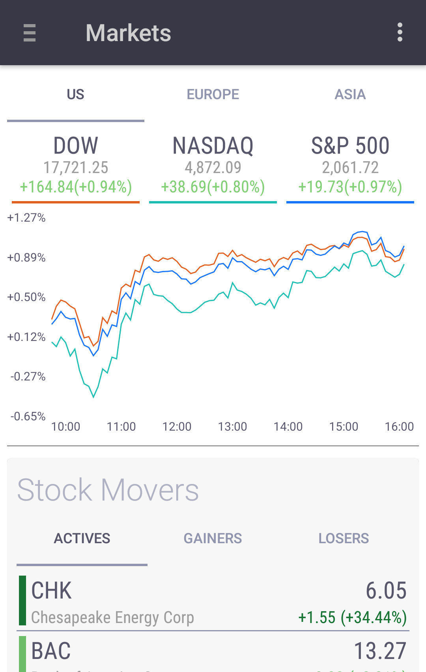Image resolution: width=426 pixels, height=672 pixels.
Task: Show the LOSERS stock movers
Action: pyautogui.click(x=344, y=538)
